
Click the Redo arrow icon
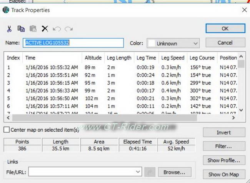68,29
